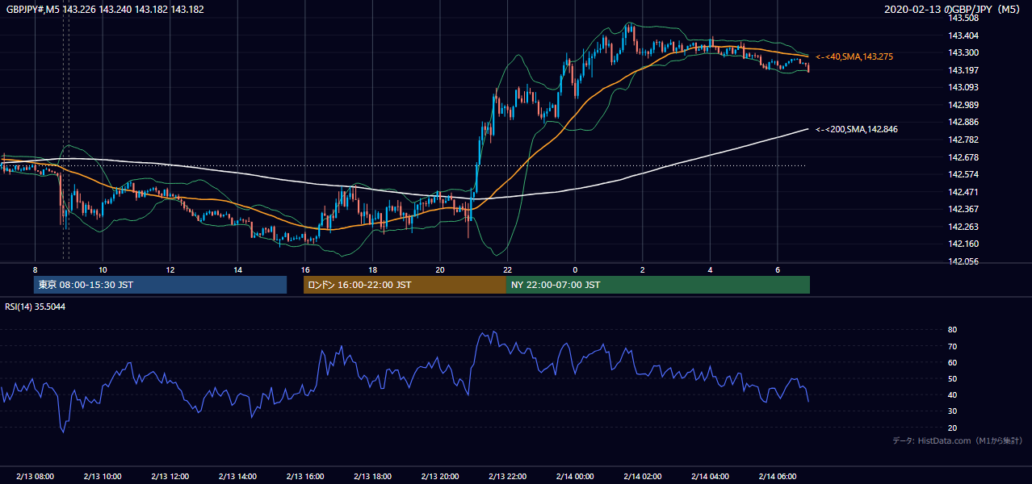Click the 2/13 10:00 date-time label
Image resolution: width=1032 pixels, height=484 pixels.
[103, 477]
